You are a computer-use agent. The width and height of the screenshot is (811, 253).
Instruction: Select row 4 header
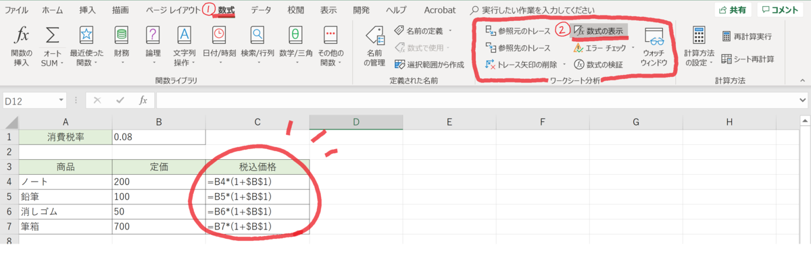click(9, 181)
